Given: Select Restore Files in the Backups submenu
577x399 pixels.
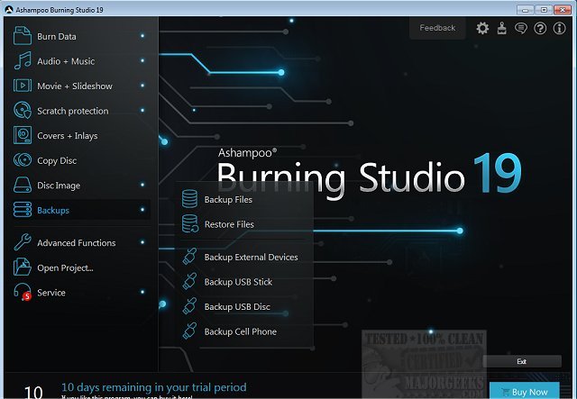Looking at the screenshot, I should [x=229, y=224].
